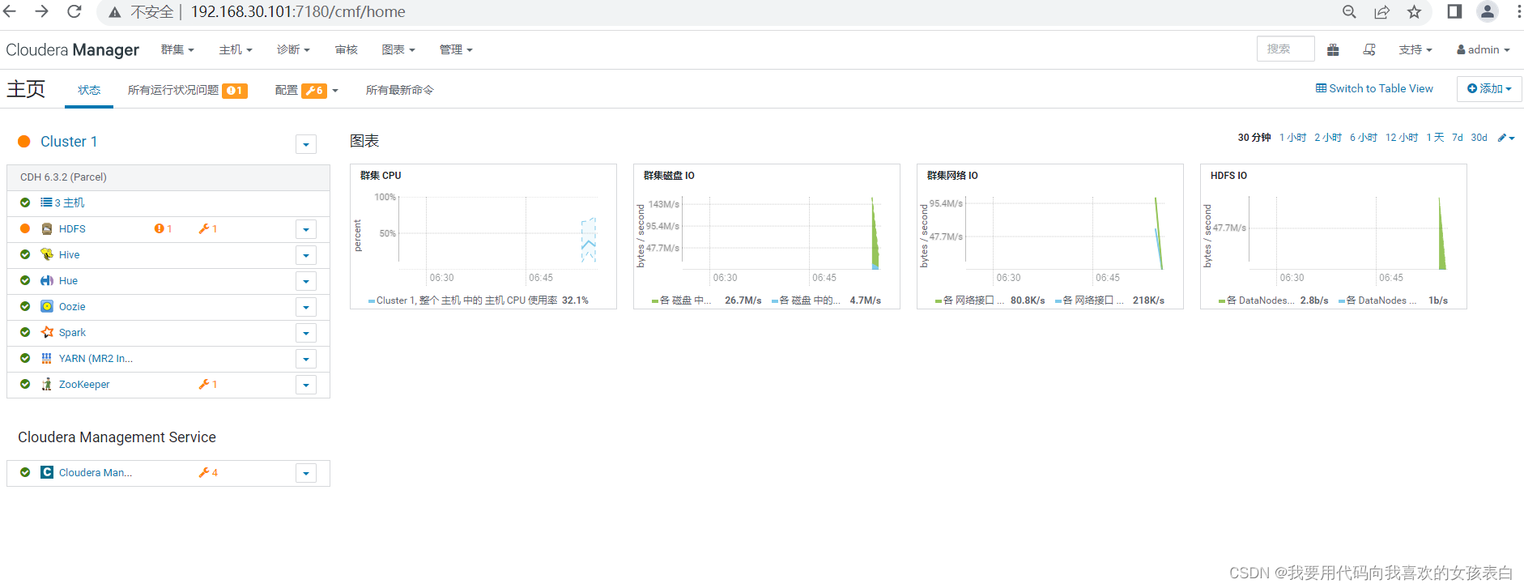
Task: Click the Parcels gift box icon
Action: click(1333, 50)
